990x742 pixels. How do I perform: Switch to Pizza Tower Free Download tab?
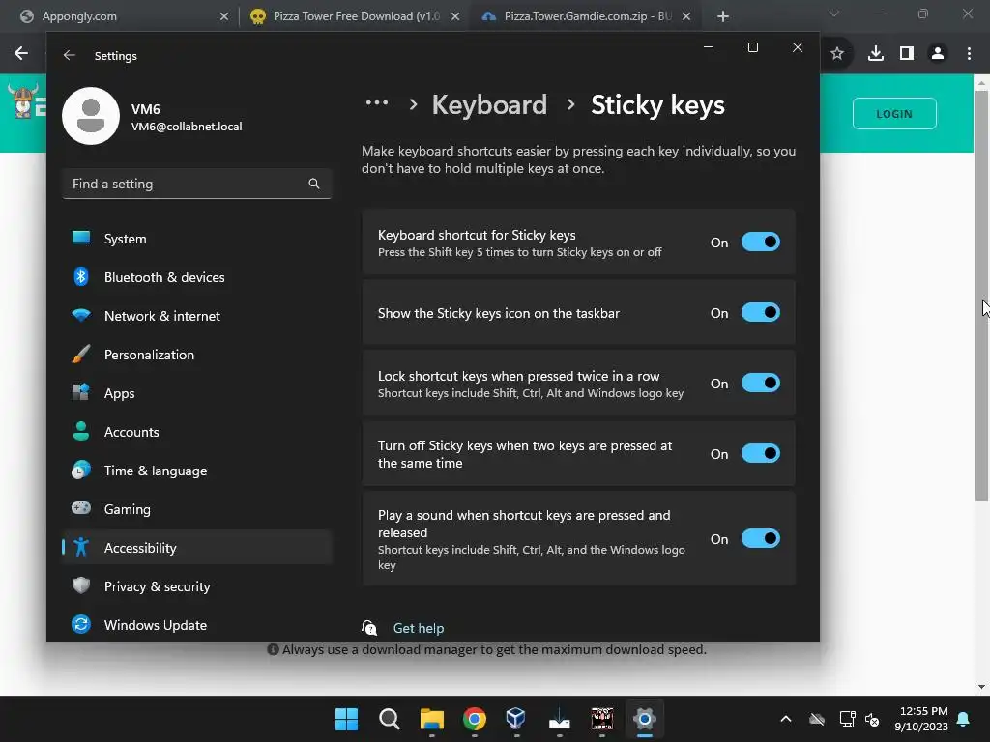(x=354, y=16)
